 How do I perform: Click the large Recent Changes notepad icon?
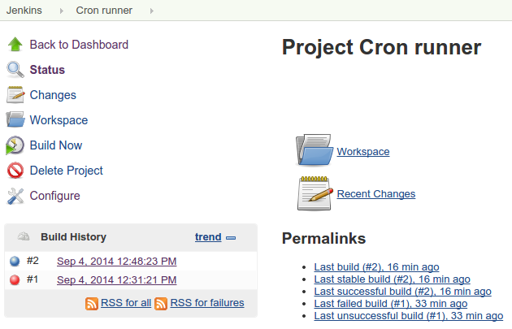click(x=315, y=193)
